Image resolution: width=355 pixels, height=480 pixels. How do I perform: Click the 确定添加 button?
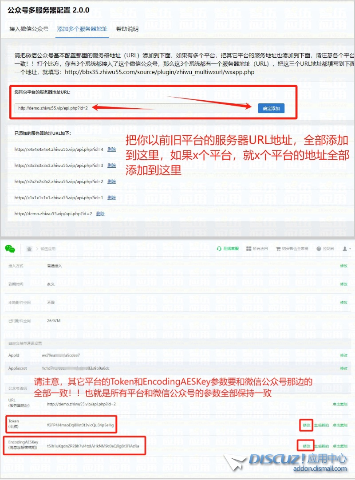pos(271,108)
